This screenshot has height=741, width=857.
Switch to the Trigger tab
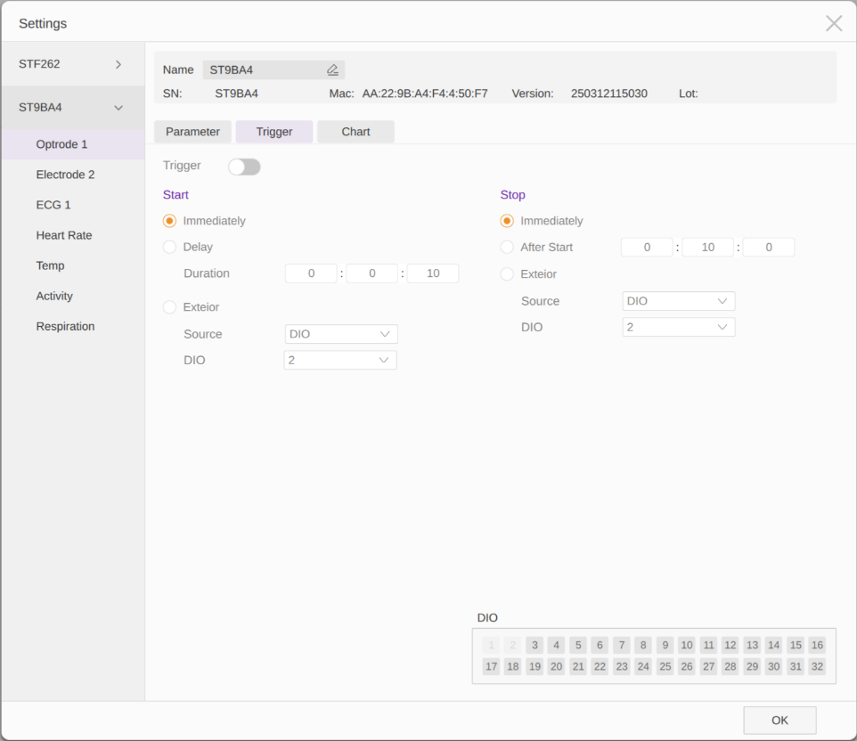[x=273, y=132]
